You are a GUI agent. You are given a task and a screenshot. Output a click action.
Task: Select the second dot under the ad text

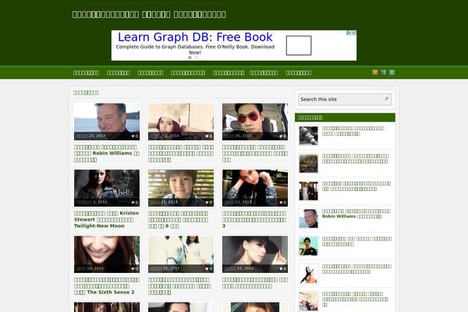[x=197, y=57]
